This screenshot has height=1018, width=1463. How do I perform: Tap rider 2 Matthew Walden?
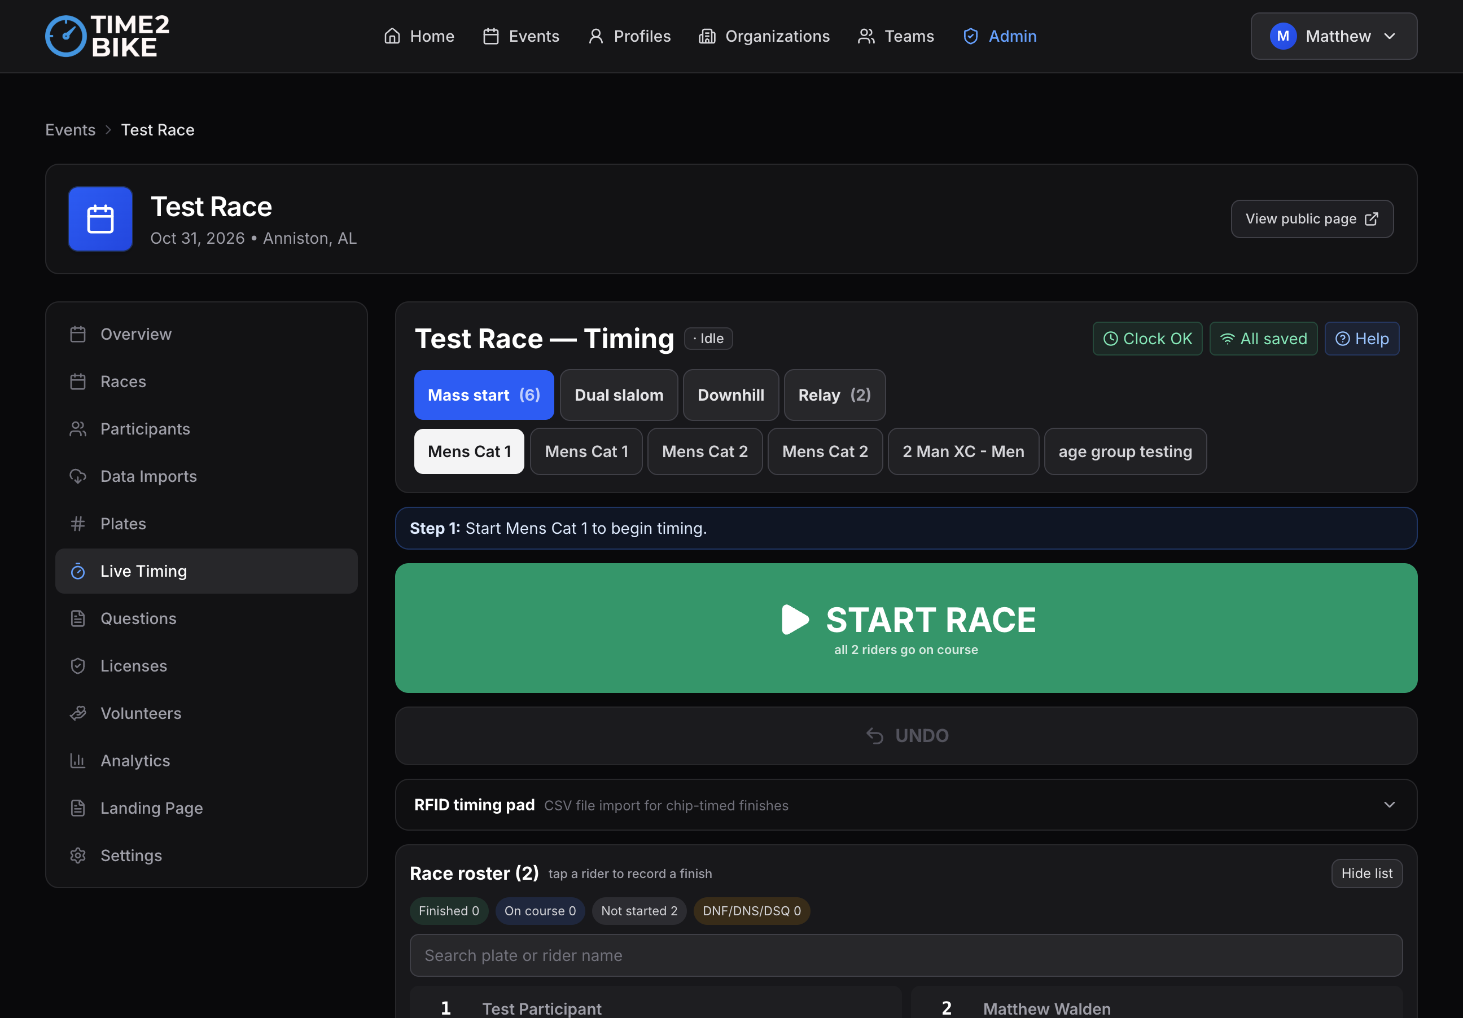click(x=1157, y=1003)
